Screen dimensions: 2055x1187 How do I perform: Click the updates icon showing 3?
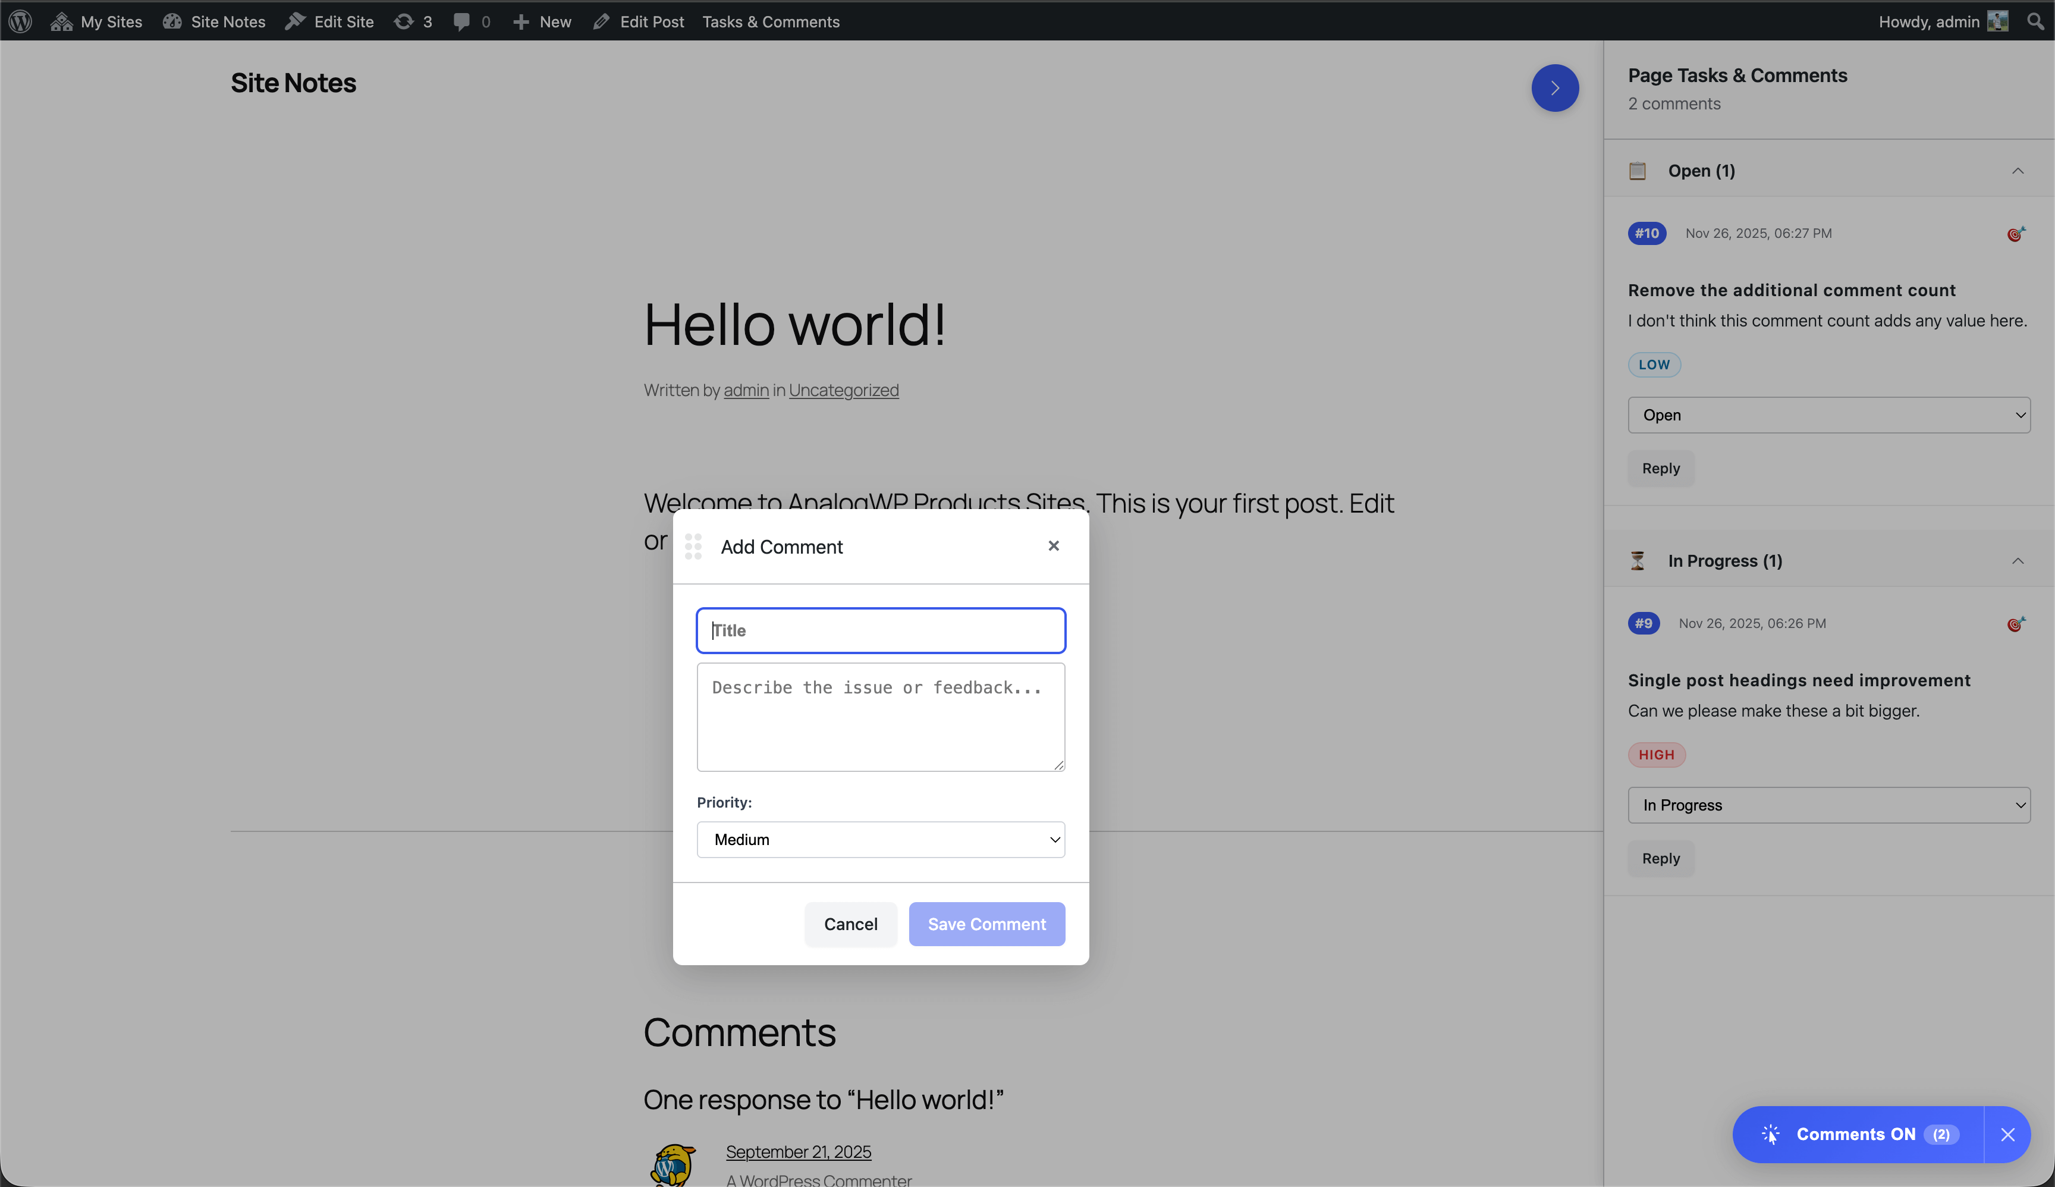[x=413, y=21]
